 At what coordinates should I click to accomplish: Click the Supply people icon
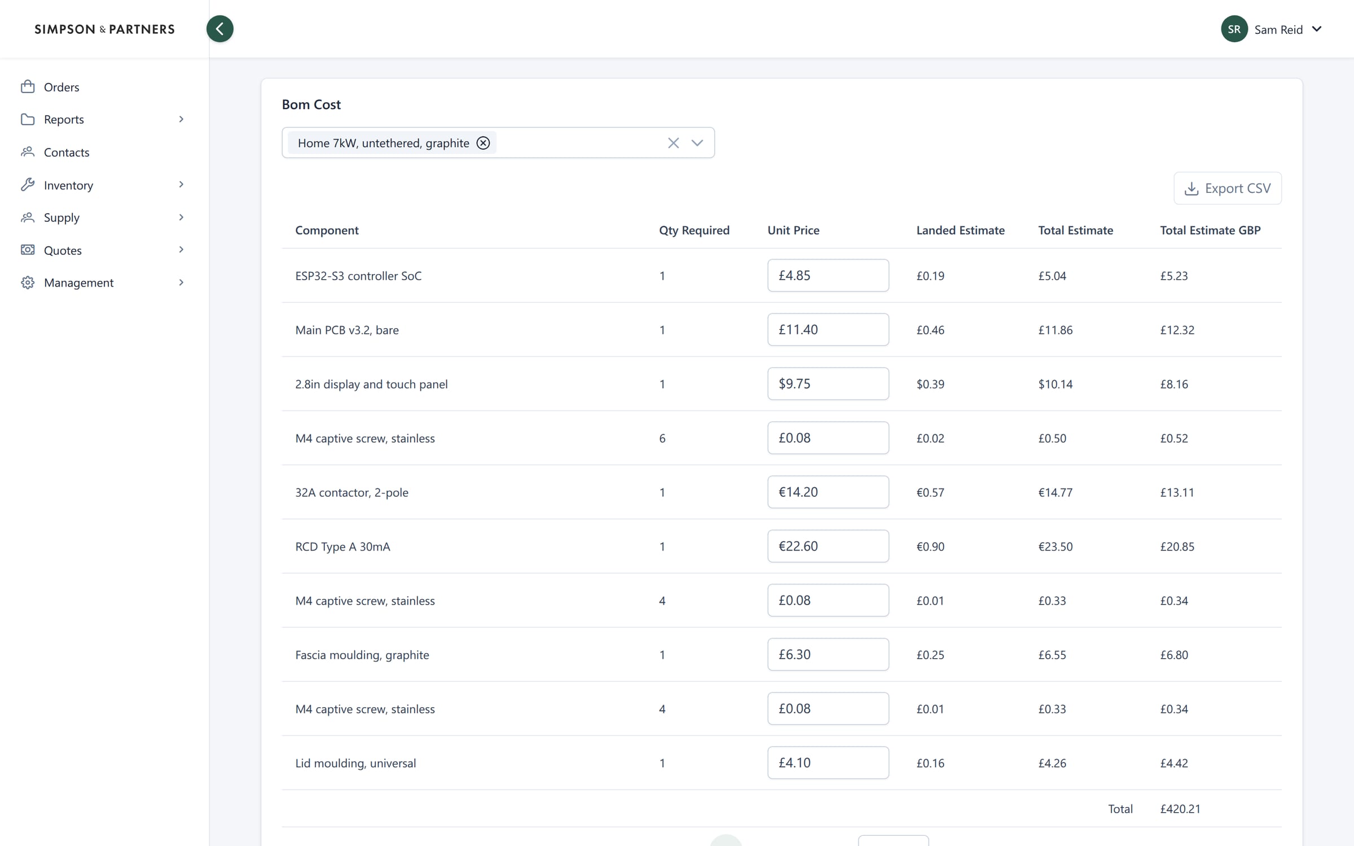pos(28,217)
